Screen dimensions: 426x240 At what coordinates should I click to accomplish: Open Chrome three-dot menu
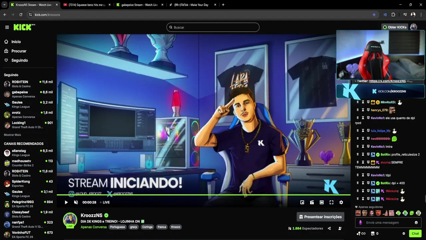pyautogui.click(x=421, y=15)
